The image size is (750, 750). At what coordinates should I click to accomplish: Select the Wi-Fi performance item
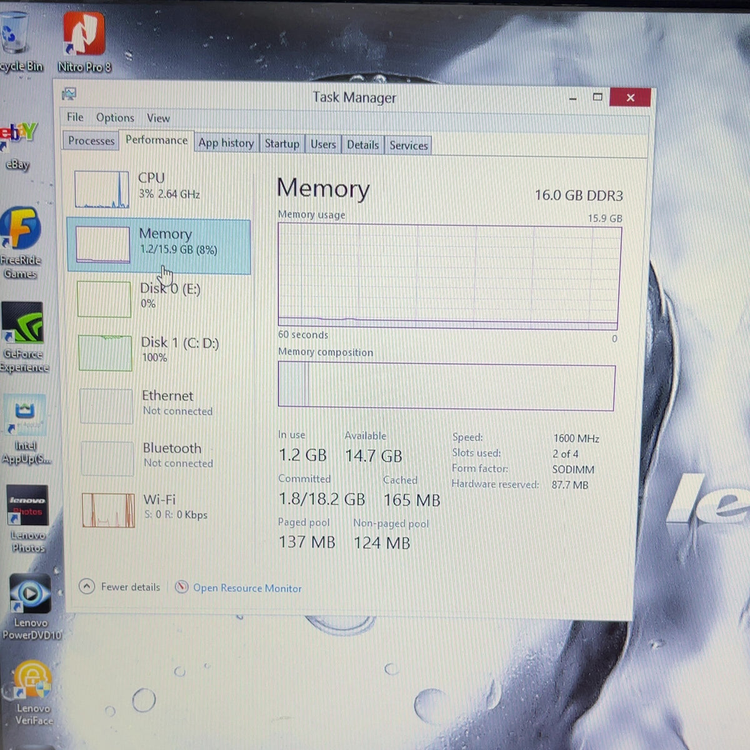pos(160,509)
